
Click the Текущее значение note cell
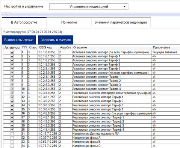166,52
